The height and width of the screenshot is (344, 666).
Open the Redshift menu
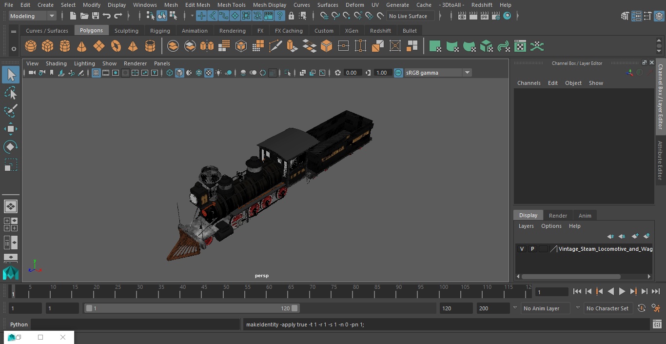(x=482, y=5)
